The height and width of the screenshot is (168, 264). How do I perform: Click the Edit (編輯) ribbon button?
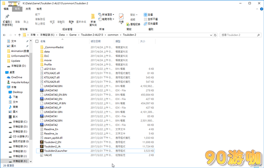[133, 19]
